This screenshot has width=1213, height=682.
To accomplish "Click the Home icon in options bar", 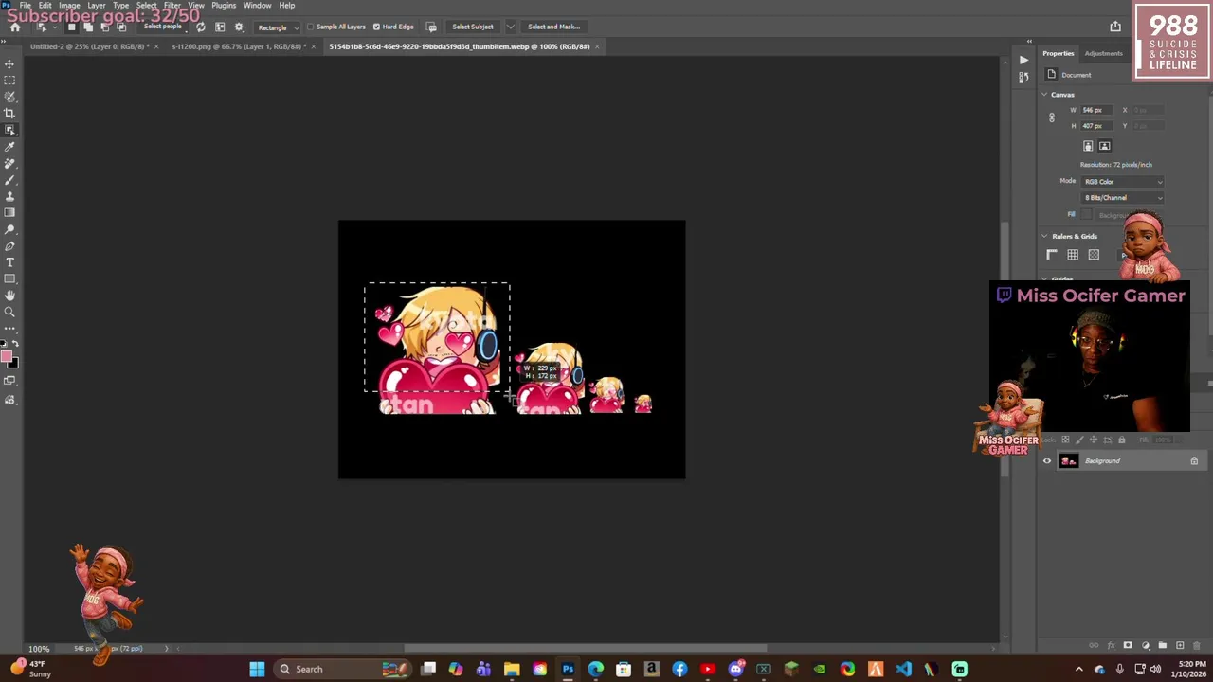I will (15, 27).
